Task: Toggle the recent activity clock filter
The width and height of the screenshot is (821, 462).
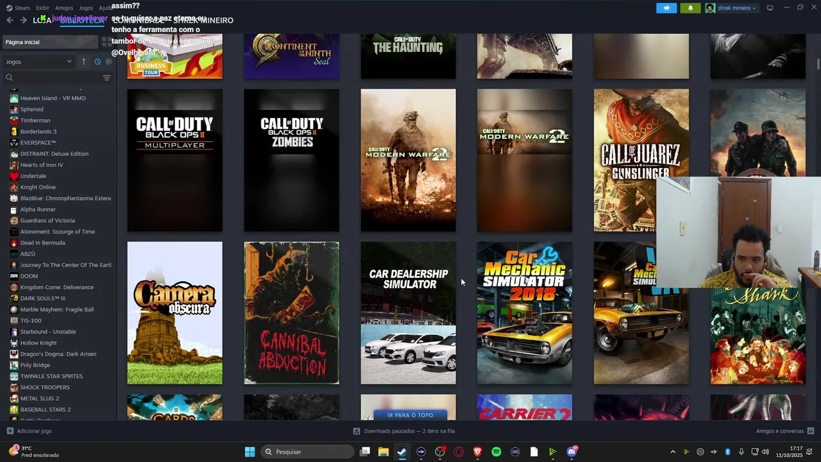Action: pos(97,62)
